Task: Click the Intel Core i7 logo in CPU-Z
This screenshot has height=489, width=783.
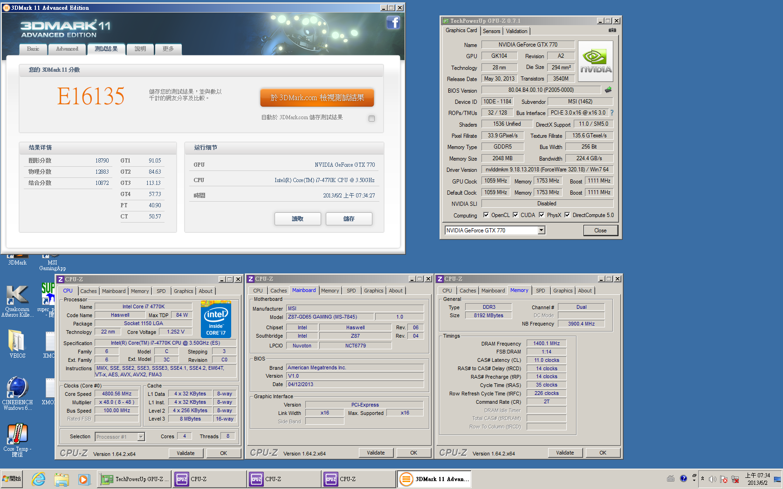Action: (216, 319)
